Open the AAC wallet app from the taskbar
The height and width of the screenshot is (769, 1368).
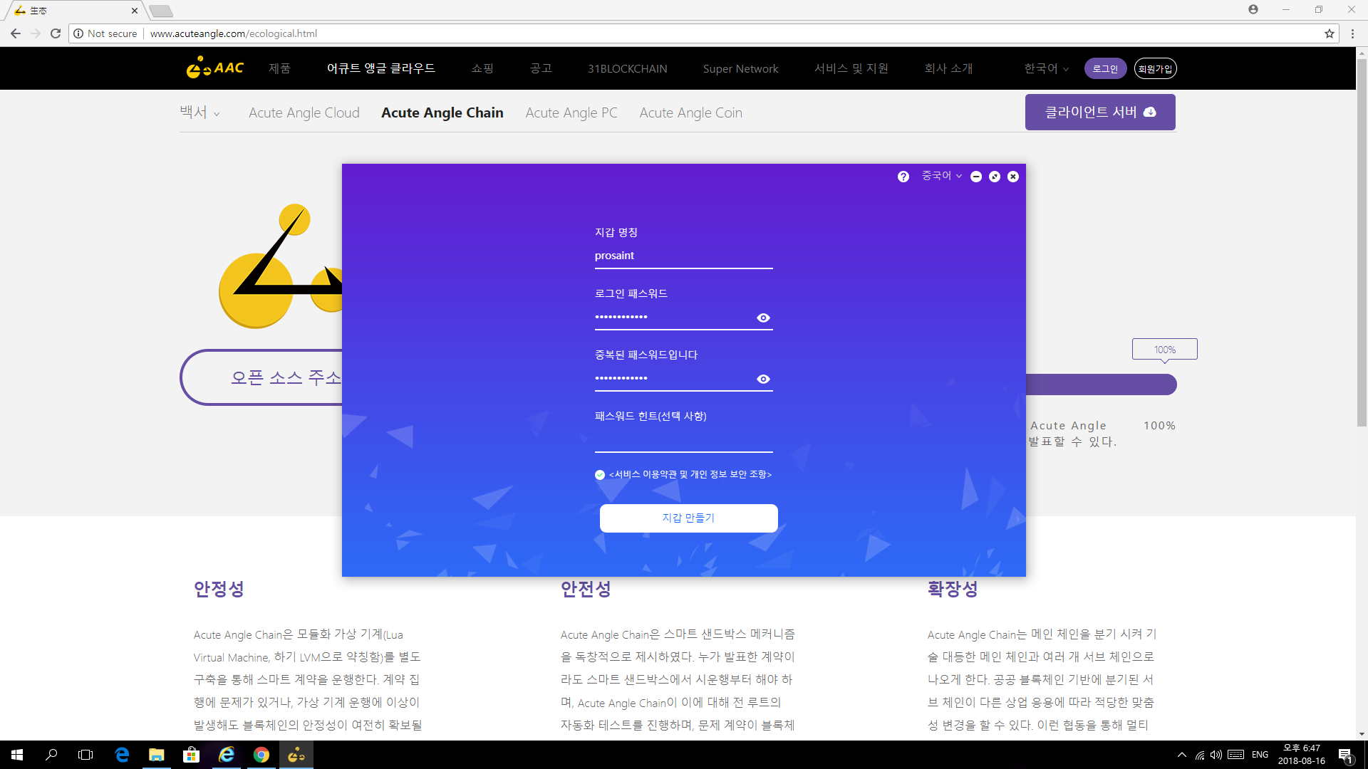click(x=296, y=755)
